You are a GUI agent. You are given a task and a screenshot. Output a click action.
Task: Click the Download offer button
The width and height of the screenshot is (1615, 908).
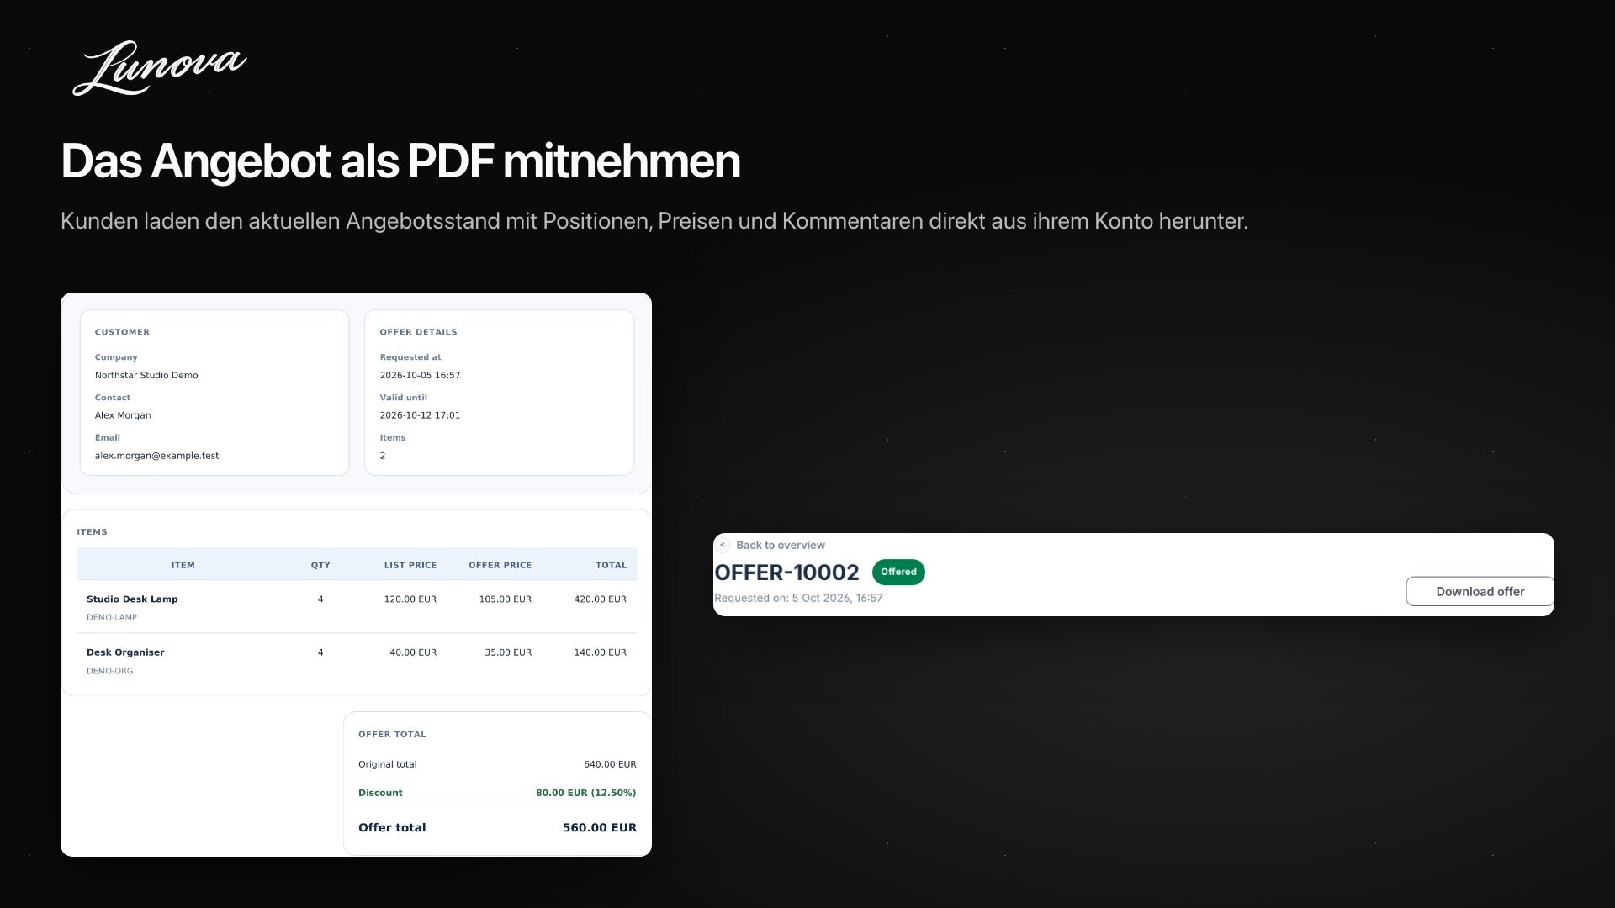[1480, 591]
